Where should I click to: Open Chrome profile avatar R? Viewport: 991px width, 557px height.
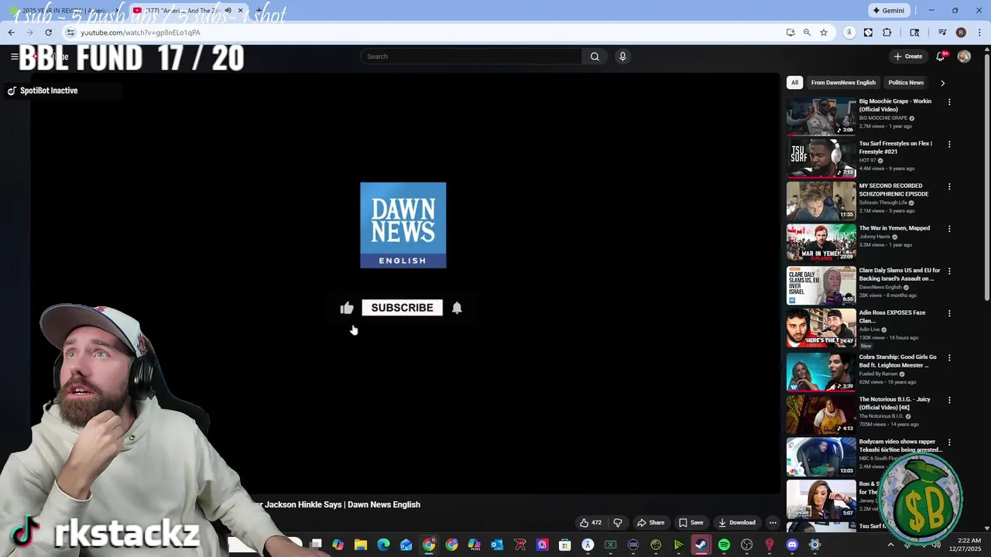point(961,32)
